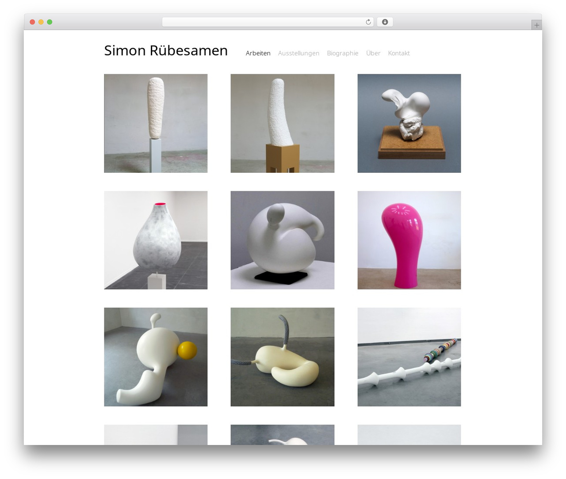Open the Biographie menu item
This screenshot has width=566, height=479.
tap(343, 53)
